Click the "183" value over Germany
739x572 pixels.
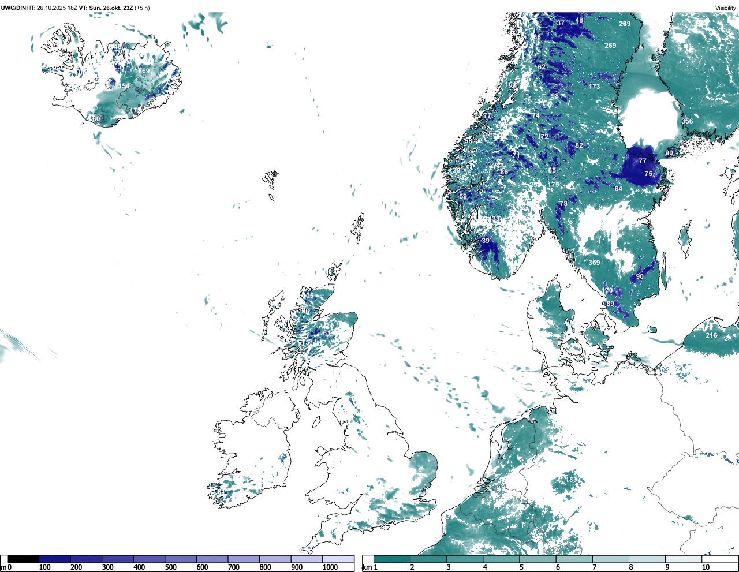(x=571, y=480)
